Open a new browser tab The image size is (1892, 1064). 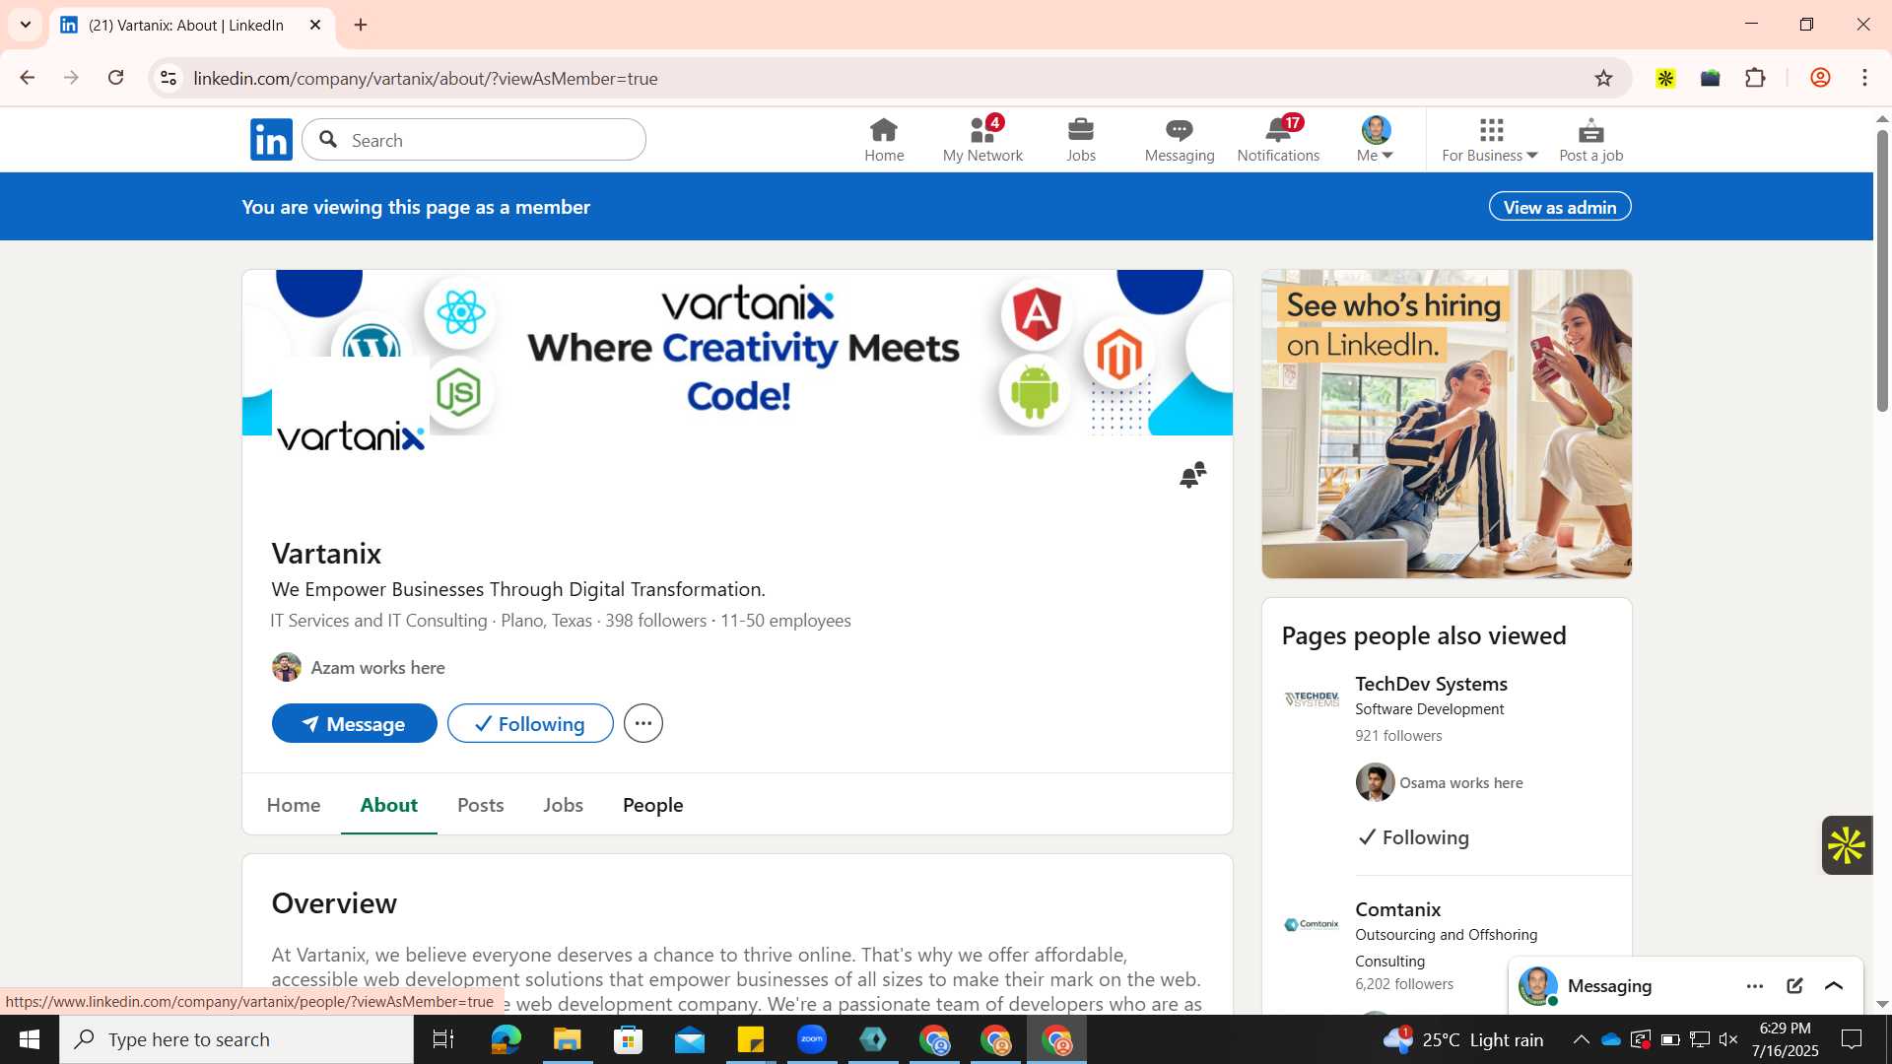[361, 25]
